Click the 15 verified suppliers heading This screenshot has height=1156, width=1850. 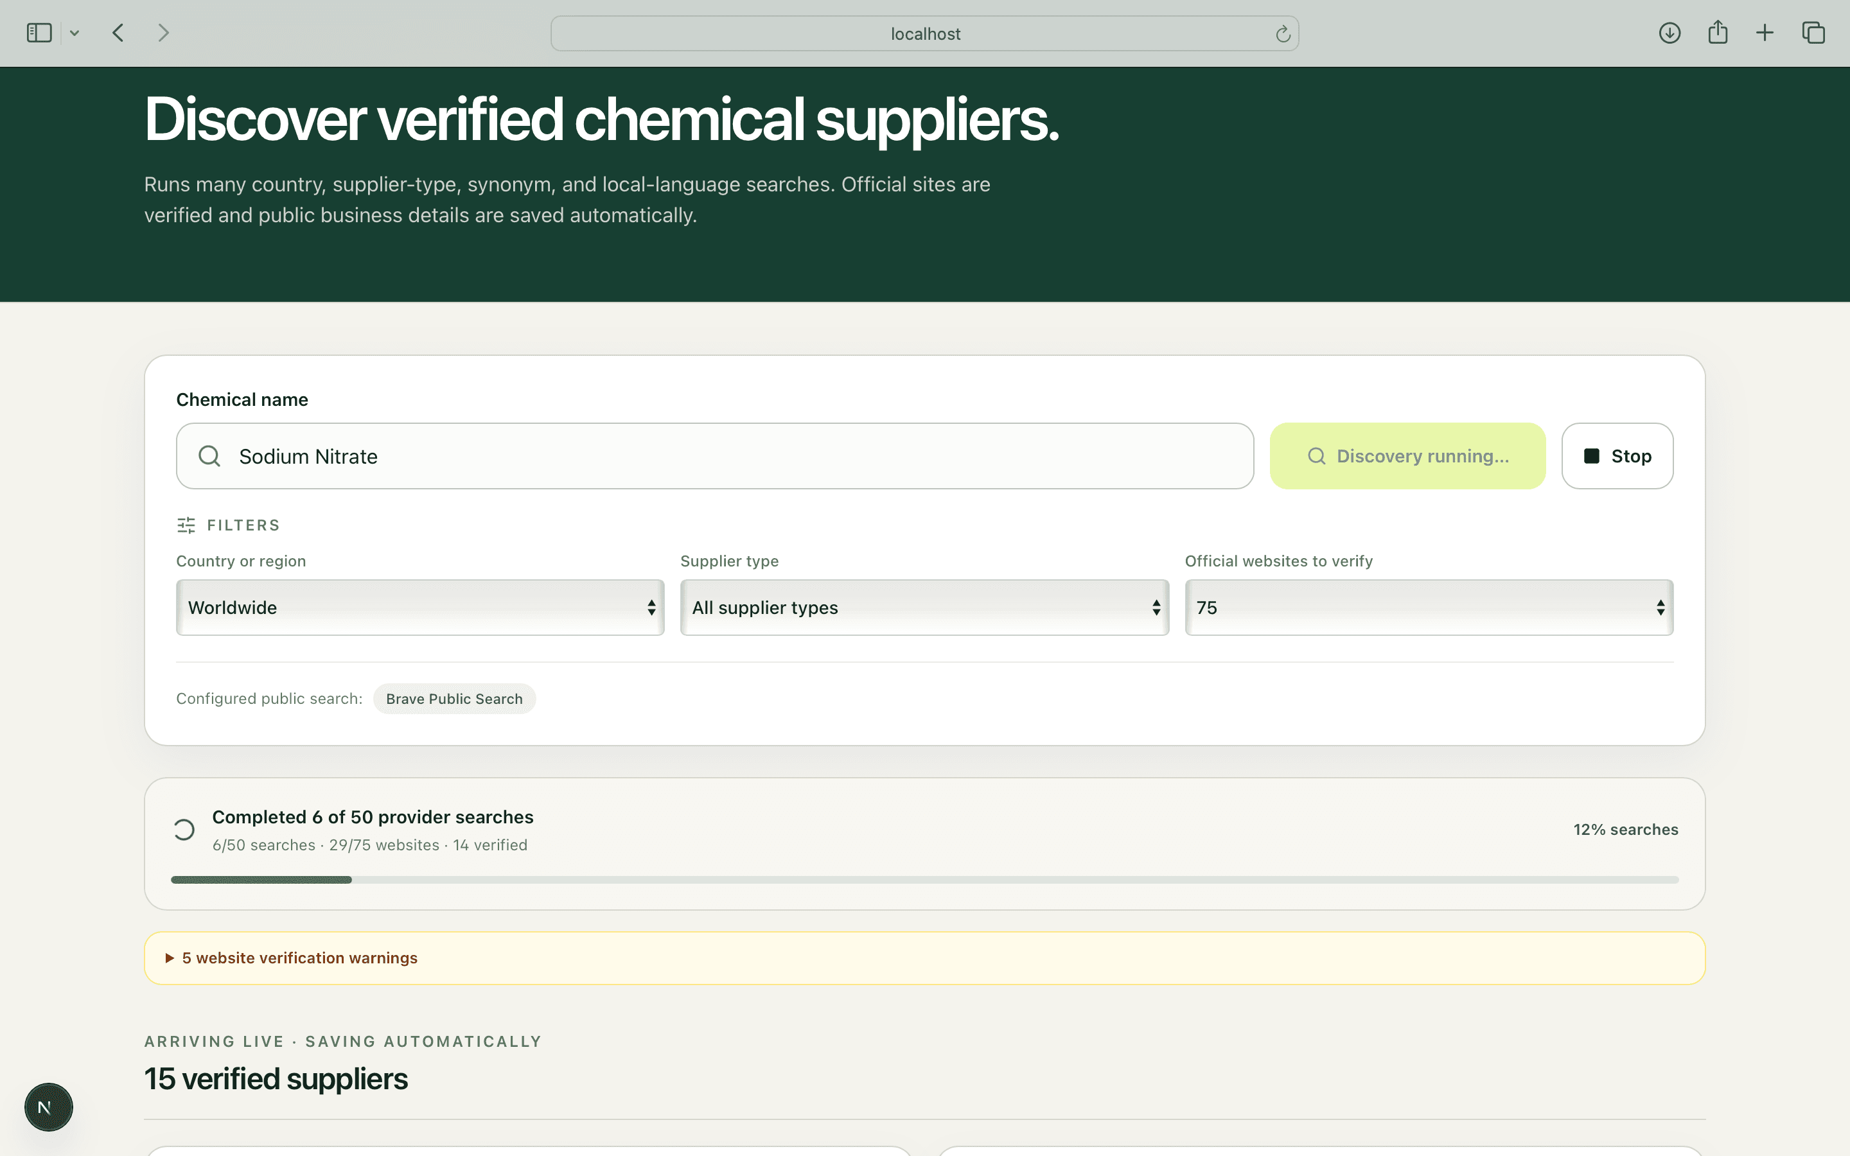click(276, 1079)
